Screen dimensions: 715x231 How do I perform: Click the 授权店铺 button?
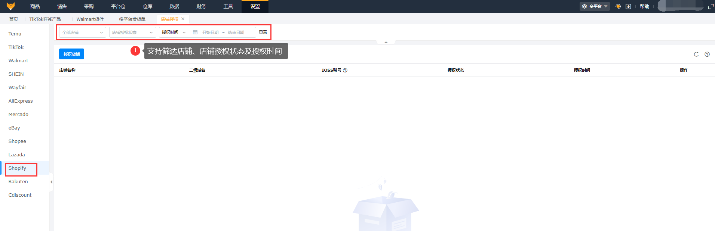(x=71, y=54)
